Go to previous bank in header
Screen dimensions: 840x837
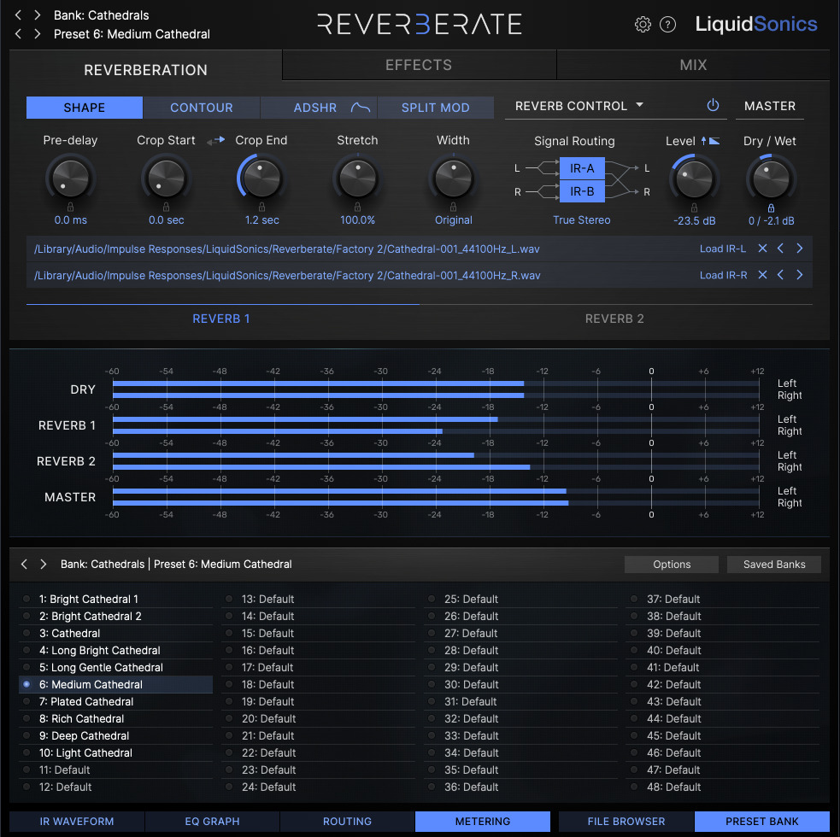pos(18,15)
